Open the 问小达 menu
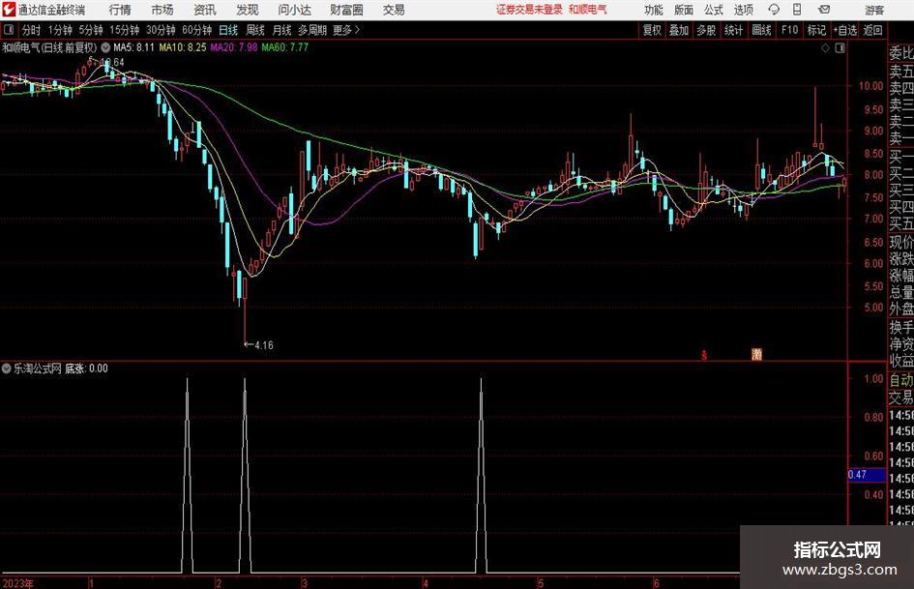 pyautogui.click(x=294, y=10)
